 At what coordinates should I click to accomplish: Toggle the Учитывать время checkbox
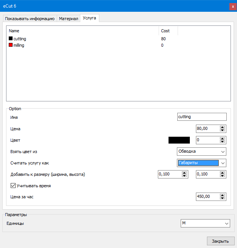tap(13, 186)
